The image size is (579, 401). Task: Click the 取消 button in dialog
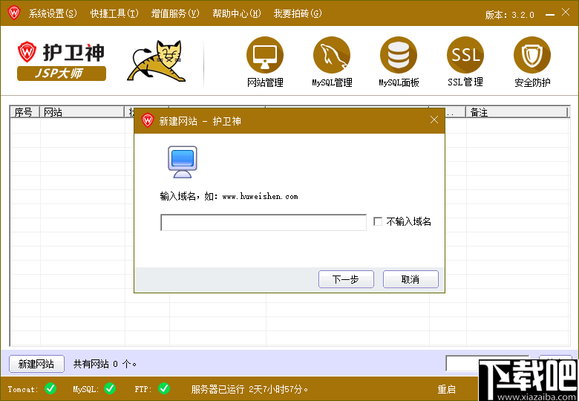[x=410, y=279]
